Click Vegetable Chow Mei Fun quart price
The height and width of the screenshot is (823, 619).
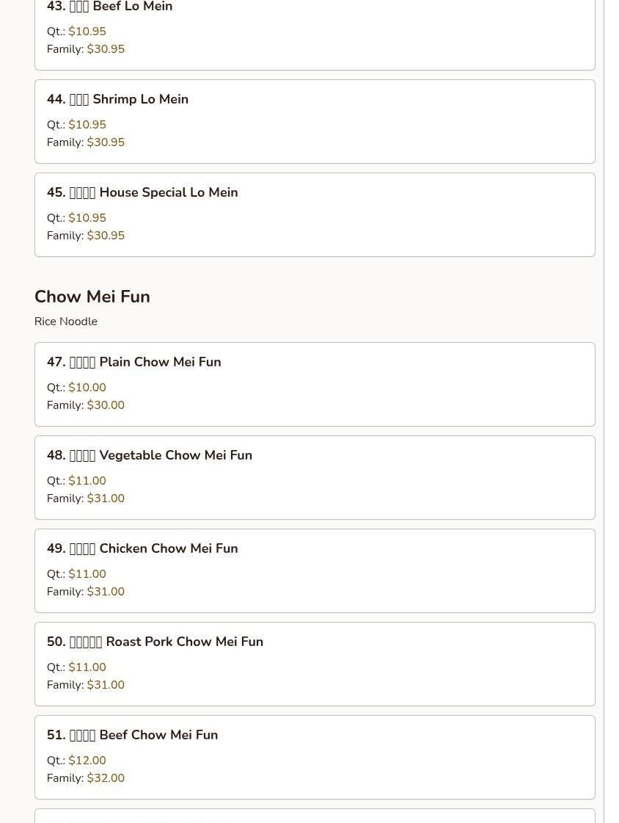pyautogui.click(x=87, y=481)
